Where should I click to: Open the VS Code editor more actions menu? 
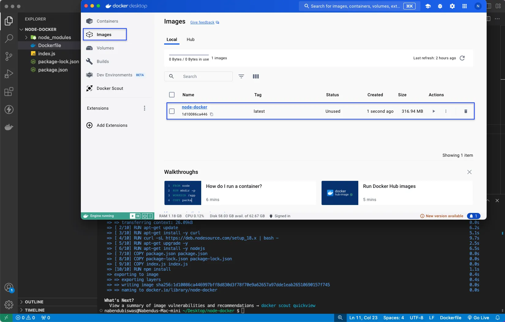pyautogui.click(x=497, y=19)
